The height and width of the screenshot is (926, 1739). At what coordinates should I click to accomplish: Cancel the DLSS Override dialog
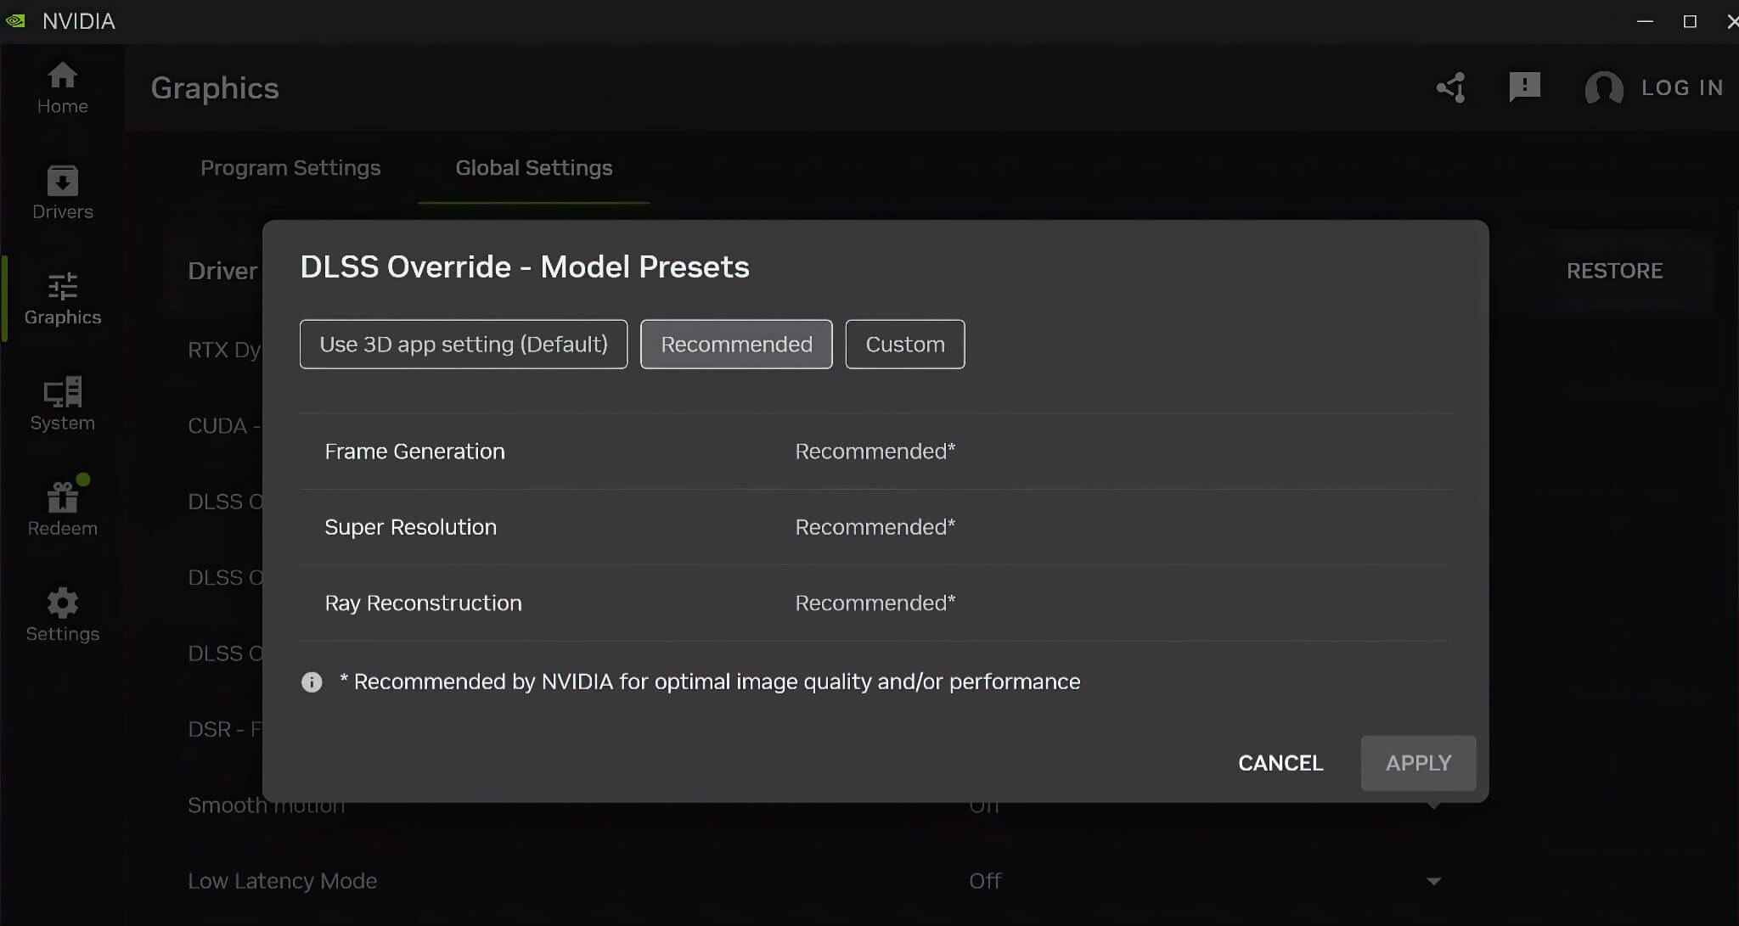coord(1280,763)
